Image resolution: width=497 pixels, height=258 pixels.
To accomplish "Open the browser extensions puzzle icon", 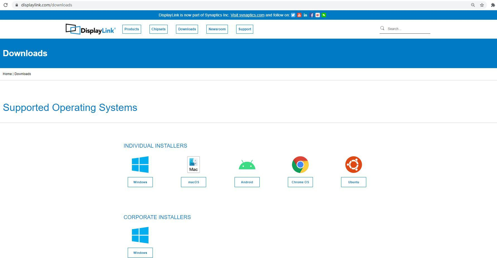I will point(493,5).
